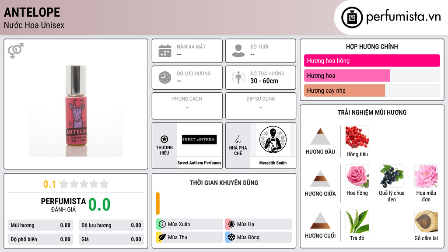Click the Mùa Hạ sun icon
This screenshot has width=448, height=252.
(231, 224)
